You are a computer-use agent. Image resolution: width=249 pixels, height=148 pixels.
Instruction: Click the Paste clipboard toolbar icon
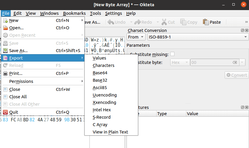pos(206,22)
